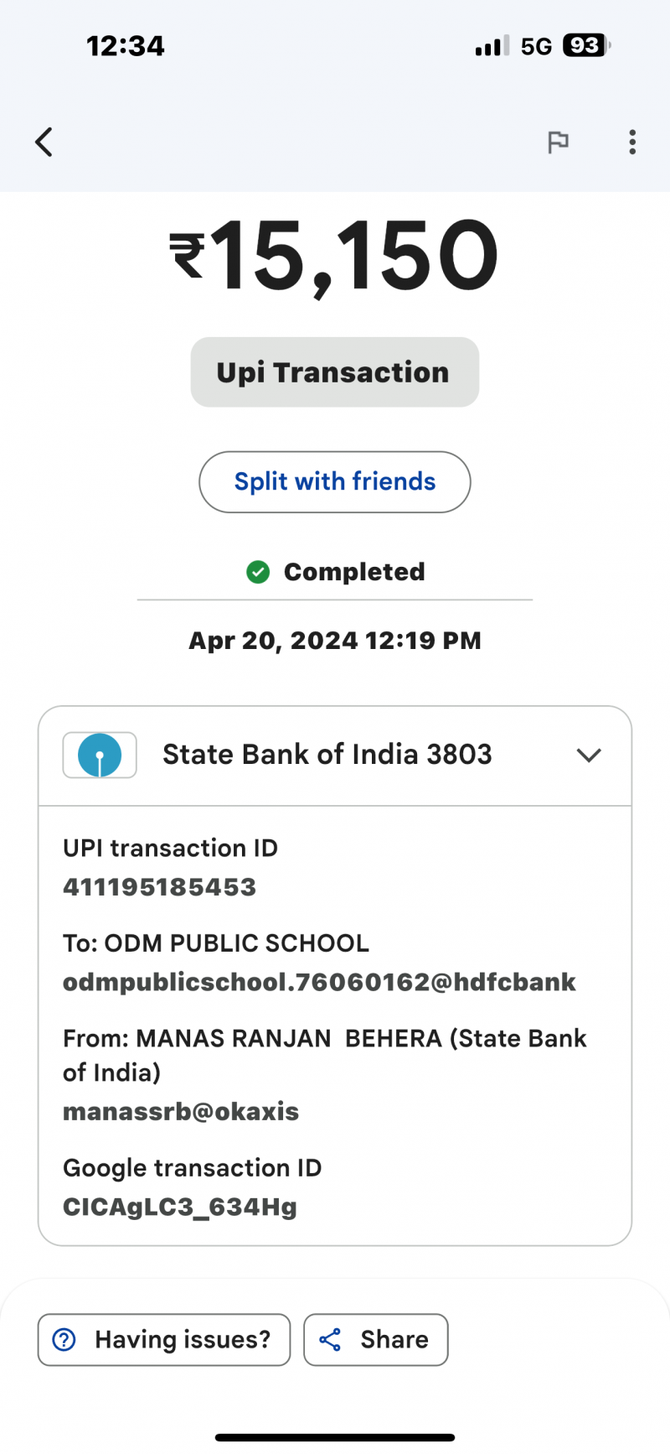Tap the manassrb@okaxis sender UPI address

(181, 1112)
